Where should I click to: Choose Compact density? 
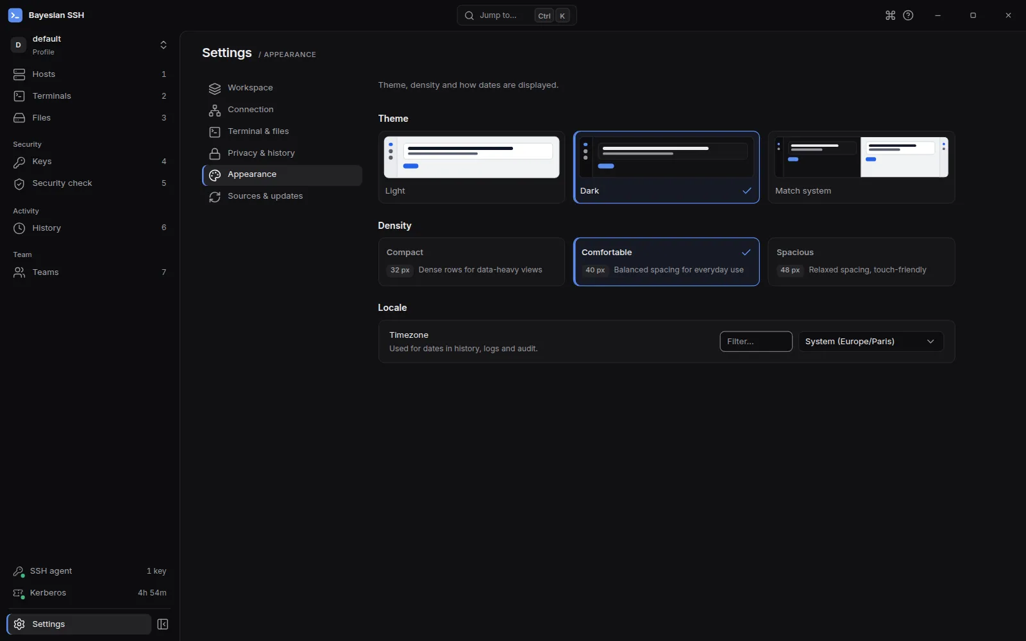[x=471, y=262]
